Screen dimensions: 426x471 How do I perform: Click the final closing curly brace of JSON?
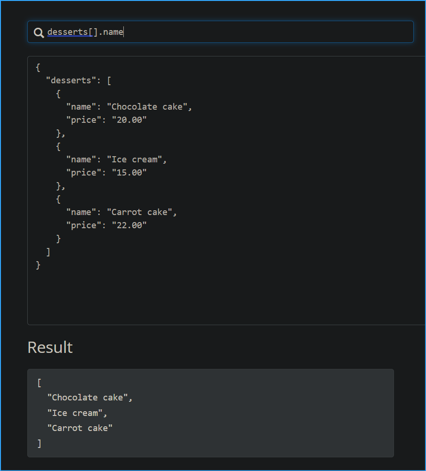pos(38,265)
